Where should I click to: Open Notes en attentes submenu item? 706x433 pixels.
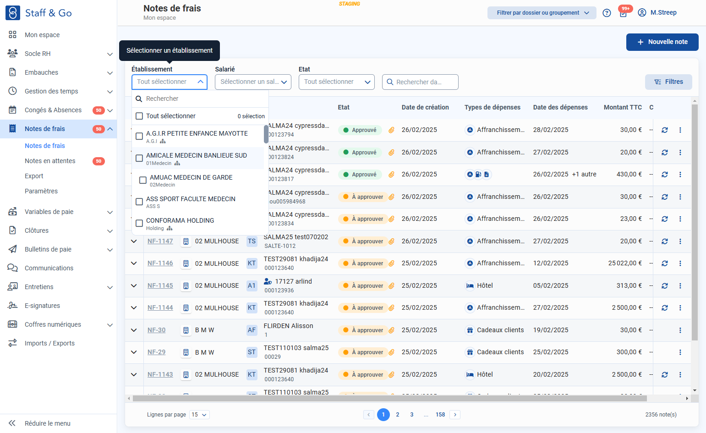tap(50, 161)
